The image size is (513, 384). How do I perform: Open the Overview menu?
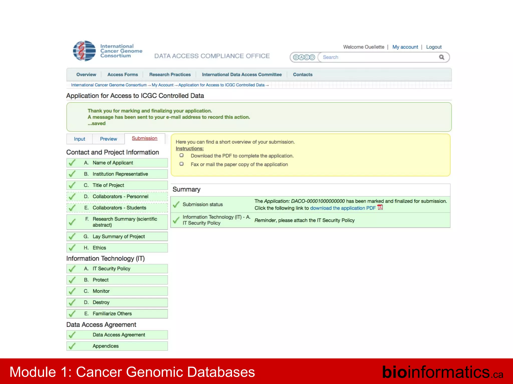coord(86,74)
